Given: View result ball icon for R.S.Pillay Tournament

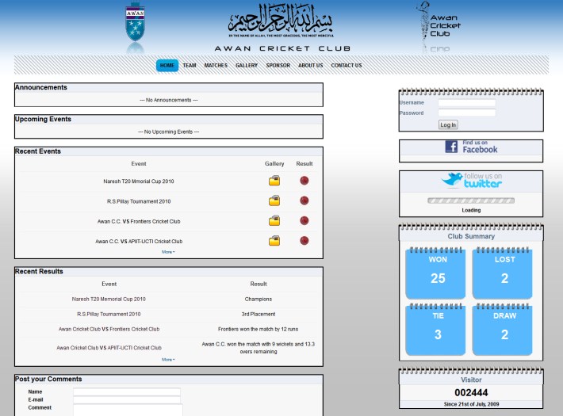Looking at the screenshot, I should (304, 201).
